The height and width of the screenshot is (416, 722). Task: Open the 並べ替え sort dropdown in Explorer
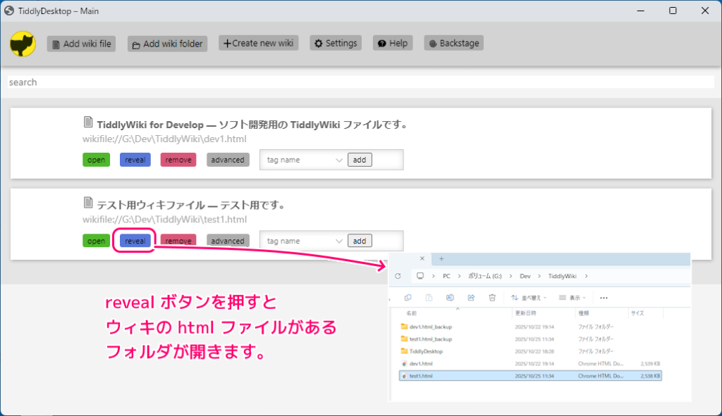tap(530, 298)
